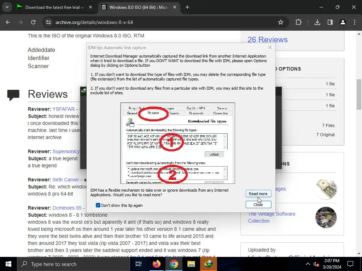Open reviewer Seth Carver profile link
This screenshot has height=271, width=362.
coord(66,180)
